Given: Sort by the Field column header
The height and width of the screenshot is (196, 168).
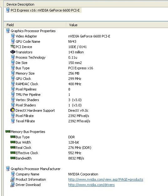Looking at the screenshot, I should pyautogui.click(x=35, y=25).
